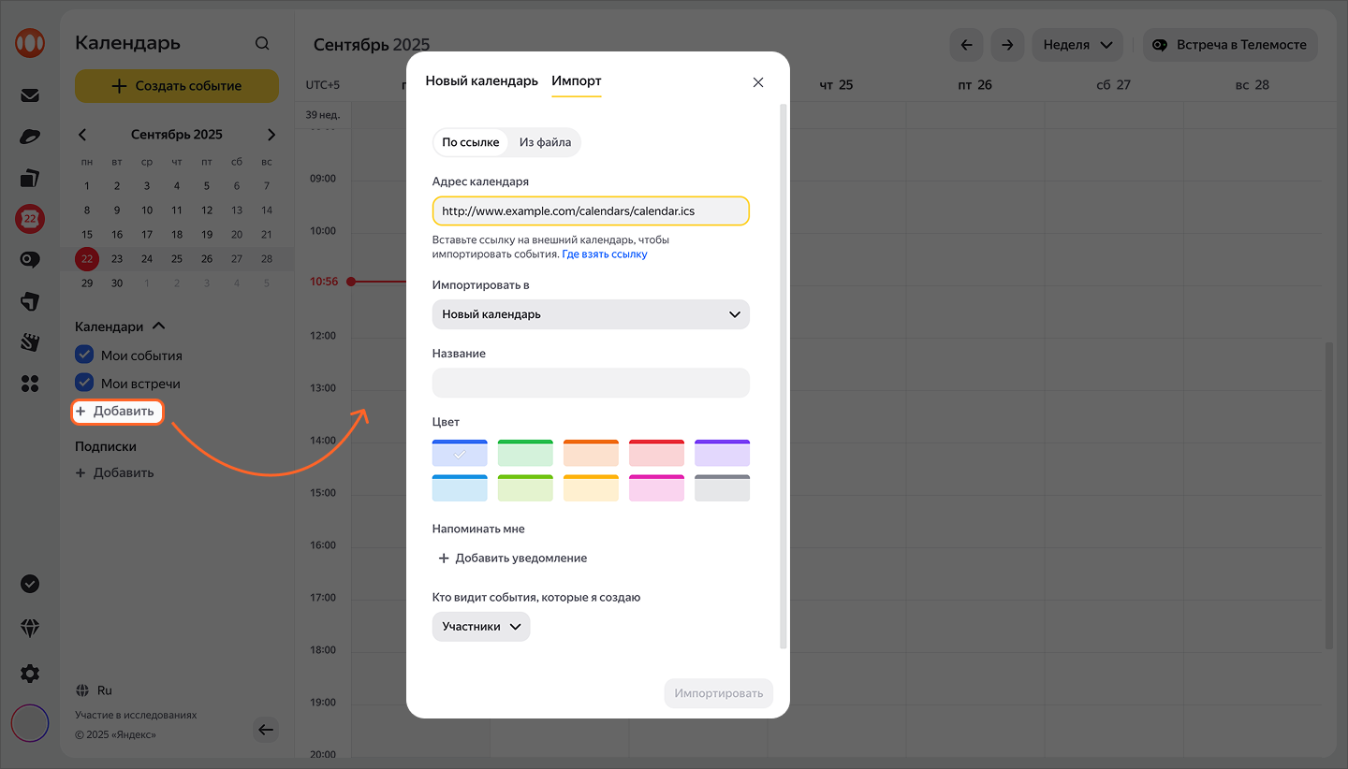This screenshot has height=769, width=1348.
Task: Uncheck the Мои события calendar checkbox
Action: click(x=84, y=355)
